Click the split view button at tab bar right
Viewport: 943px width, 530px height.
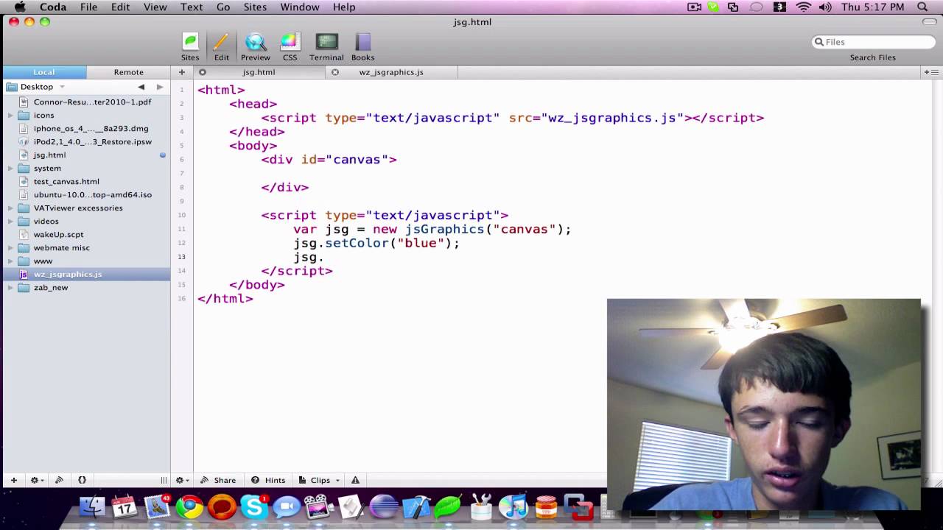[x=931, y=72]
